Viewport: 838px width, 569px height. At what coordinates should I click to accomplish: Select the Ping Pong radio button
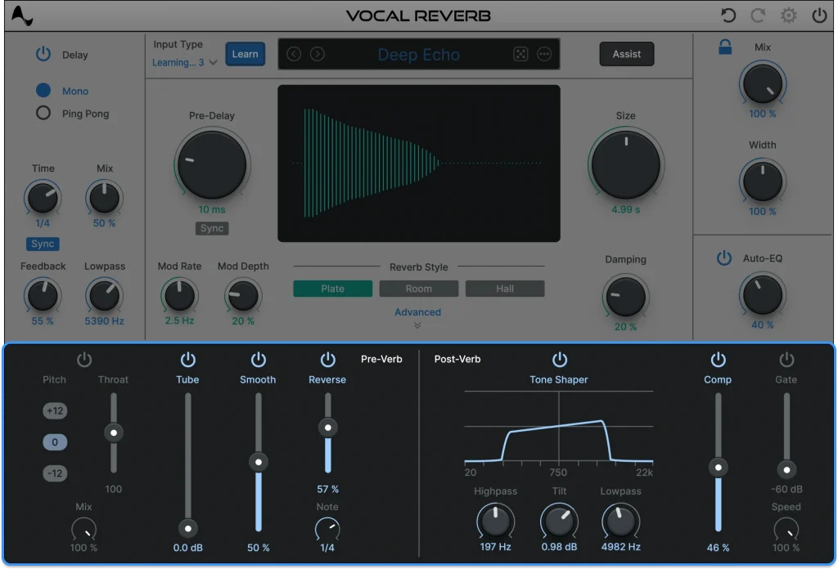pos(43,113)
